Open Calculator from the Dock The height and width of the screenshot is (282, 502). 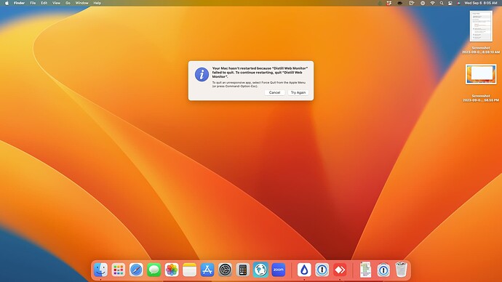point(243,270)
